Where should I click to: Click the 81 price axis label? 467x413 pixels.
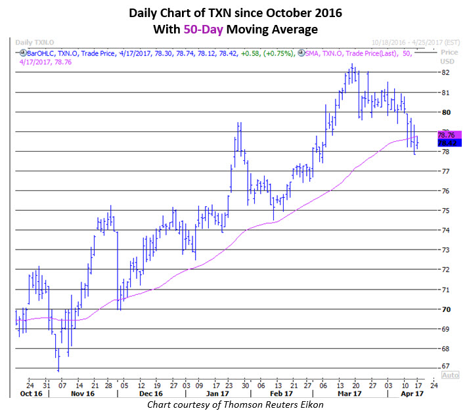pos(445,93)
